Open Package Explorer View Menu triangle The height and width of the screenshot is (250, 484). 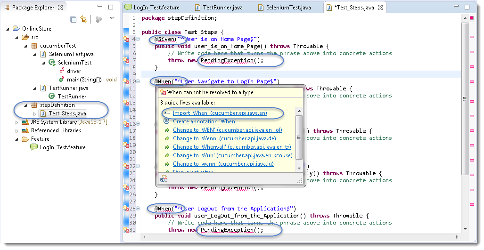click(112, 18)
